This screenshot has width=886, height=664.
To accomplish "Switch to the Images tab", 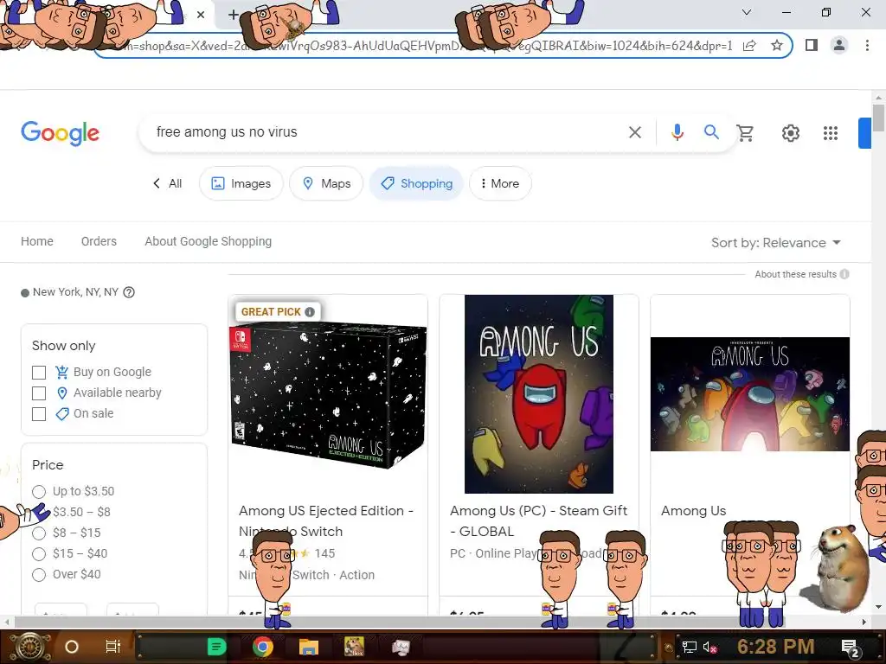I will click(241, 183).
